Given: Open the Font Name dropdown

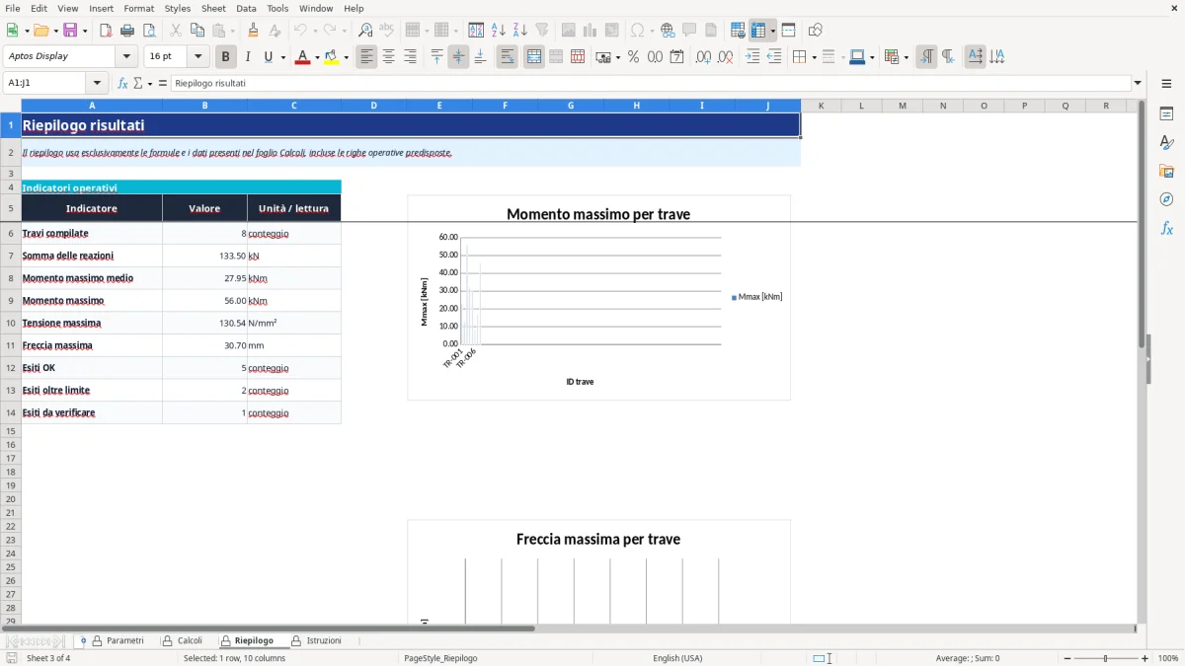Looking at the screenshot, I should [x=126, y=57].
